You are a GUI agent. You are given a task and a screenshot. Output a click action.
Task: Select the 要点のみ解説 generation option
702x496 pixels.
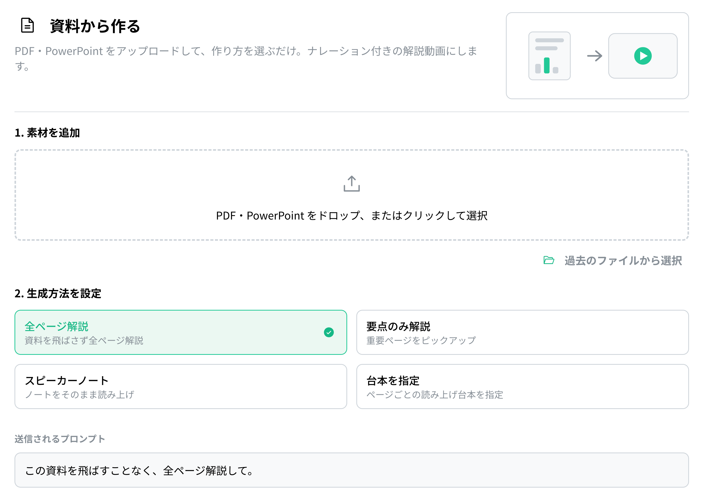(522, 332)
